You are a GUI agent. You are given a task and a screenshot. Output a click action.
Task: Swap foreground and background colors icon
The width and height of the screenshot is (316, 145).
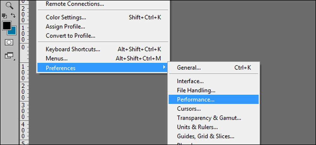click(x=13, y=15)
